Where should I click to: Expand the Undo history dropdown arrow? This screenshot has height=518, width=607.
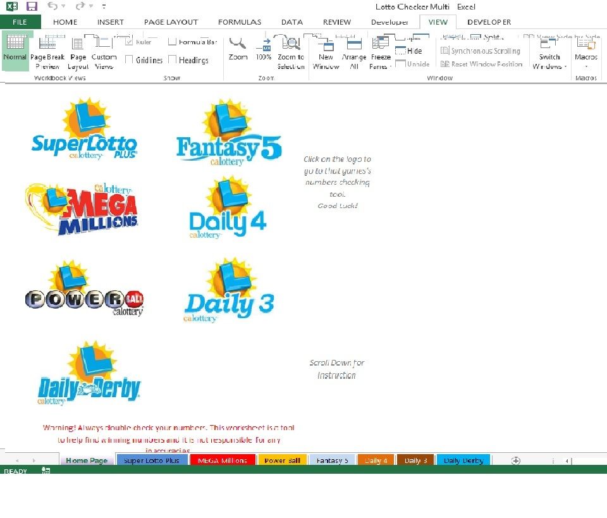63,6
